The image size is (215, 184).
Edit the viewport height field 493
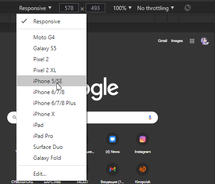click(x=95, y=8)
